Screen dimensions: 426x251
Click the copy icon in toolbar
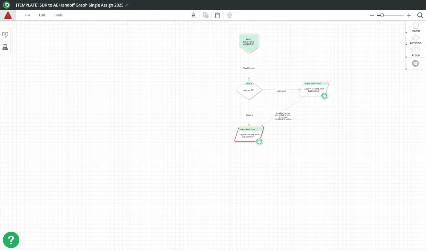(x=206, y=15)
